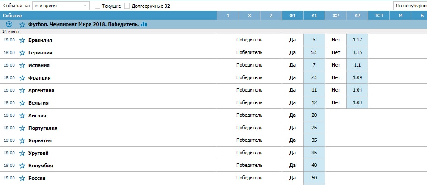Screen dimensions: 427x185
Task: Open the Аргентина event link
Action: (x=41, y=90)
